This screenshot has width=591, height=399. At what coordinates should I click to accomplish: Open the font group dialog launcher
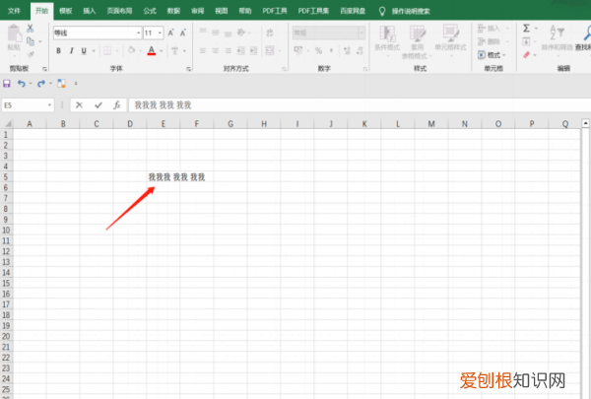pos(188,69)
